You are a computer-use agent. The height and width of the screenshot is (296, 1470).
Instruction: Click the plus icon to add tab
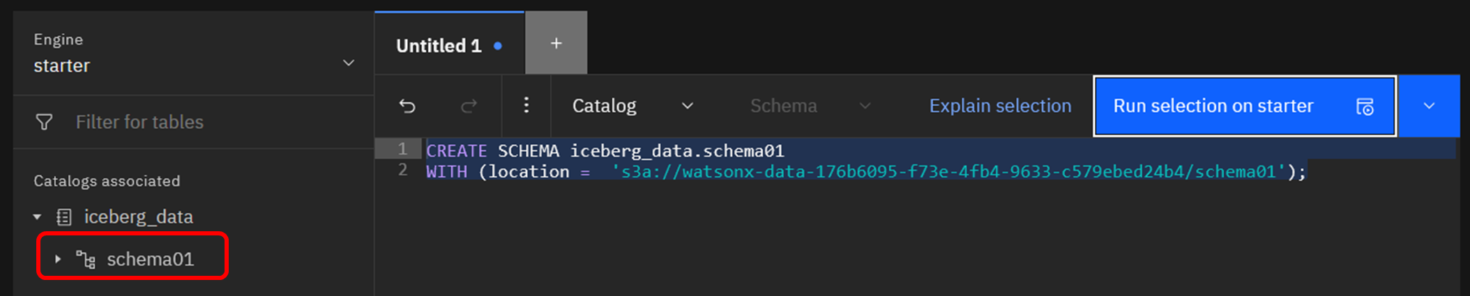coord(556,43)
